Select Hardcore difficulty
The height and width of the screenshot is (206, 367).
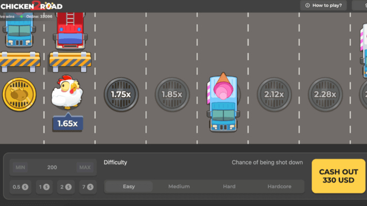point(279,187)
